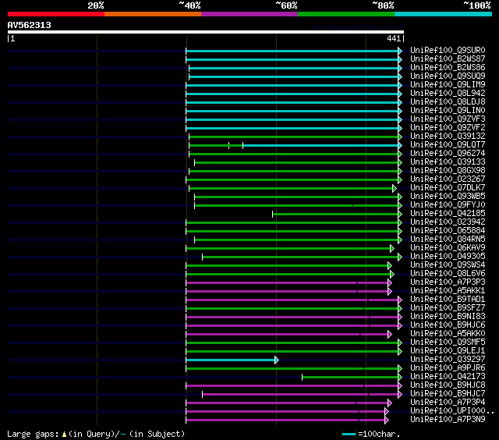The image size is (499, 440).
Task: Select the UniRef100_Q93WB5 label
Action: point(448,197)
